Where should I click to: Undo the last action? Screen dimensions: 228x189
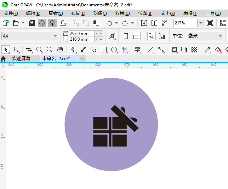click(109, 23)
